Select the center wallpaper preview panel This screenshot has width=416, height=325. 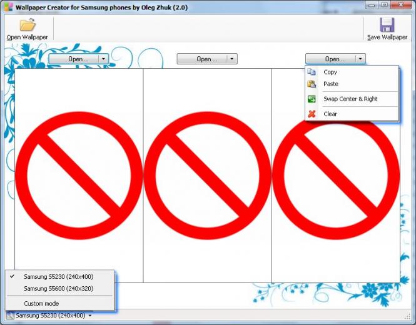208,176
